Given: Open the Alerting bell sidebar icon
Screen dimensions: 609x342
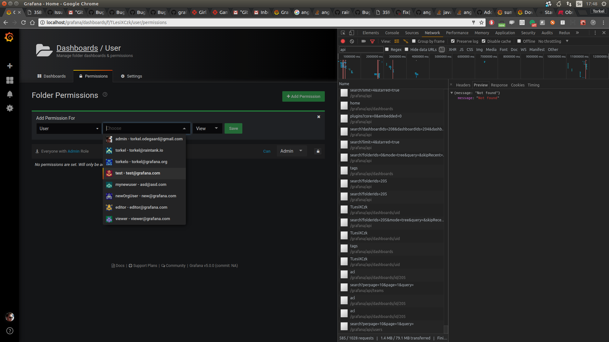Looking at the screenshot, I should 10,94.
